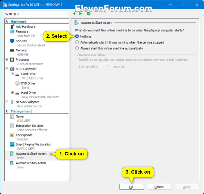Click the 'Secure Boot enabled' text
Screen dimensions: 204x194
coord(31,45)
